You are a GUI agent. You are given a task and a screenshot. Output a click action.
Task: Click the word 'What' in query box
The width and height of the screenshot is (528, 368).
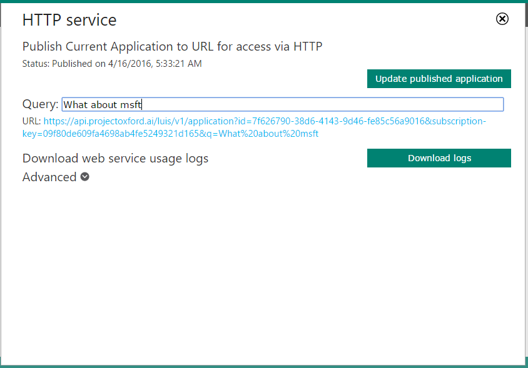76,104
